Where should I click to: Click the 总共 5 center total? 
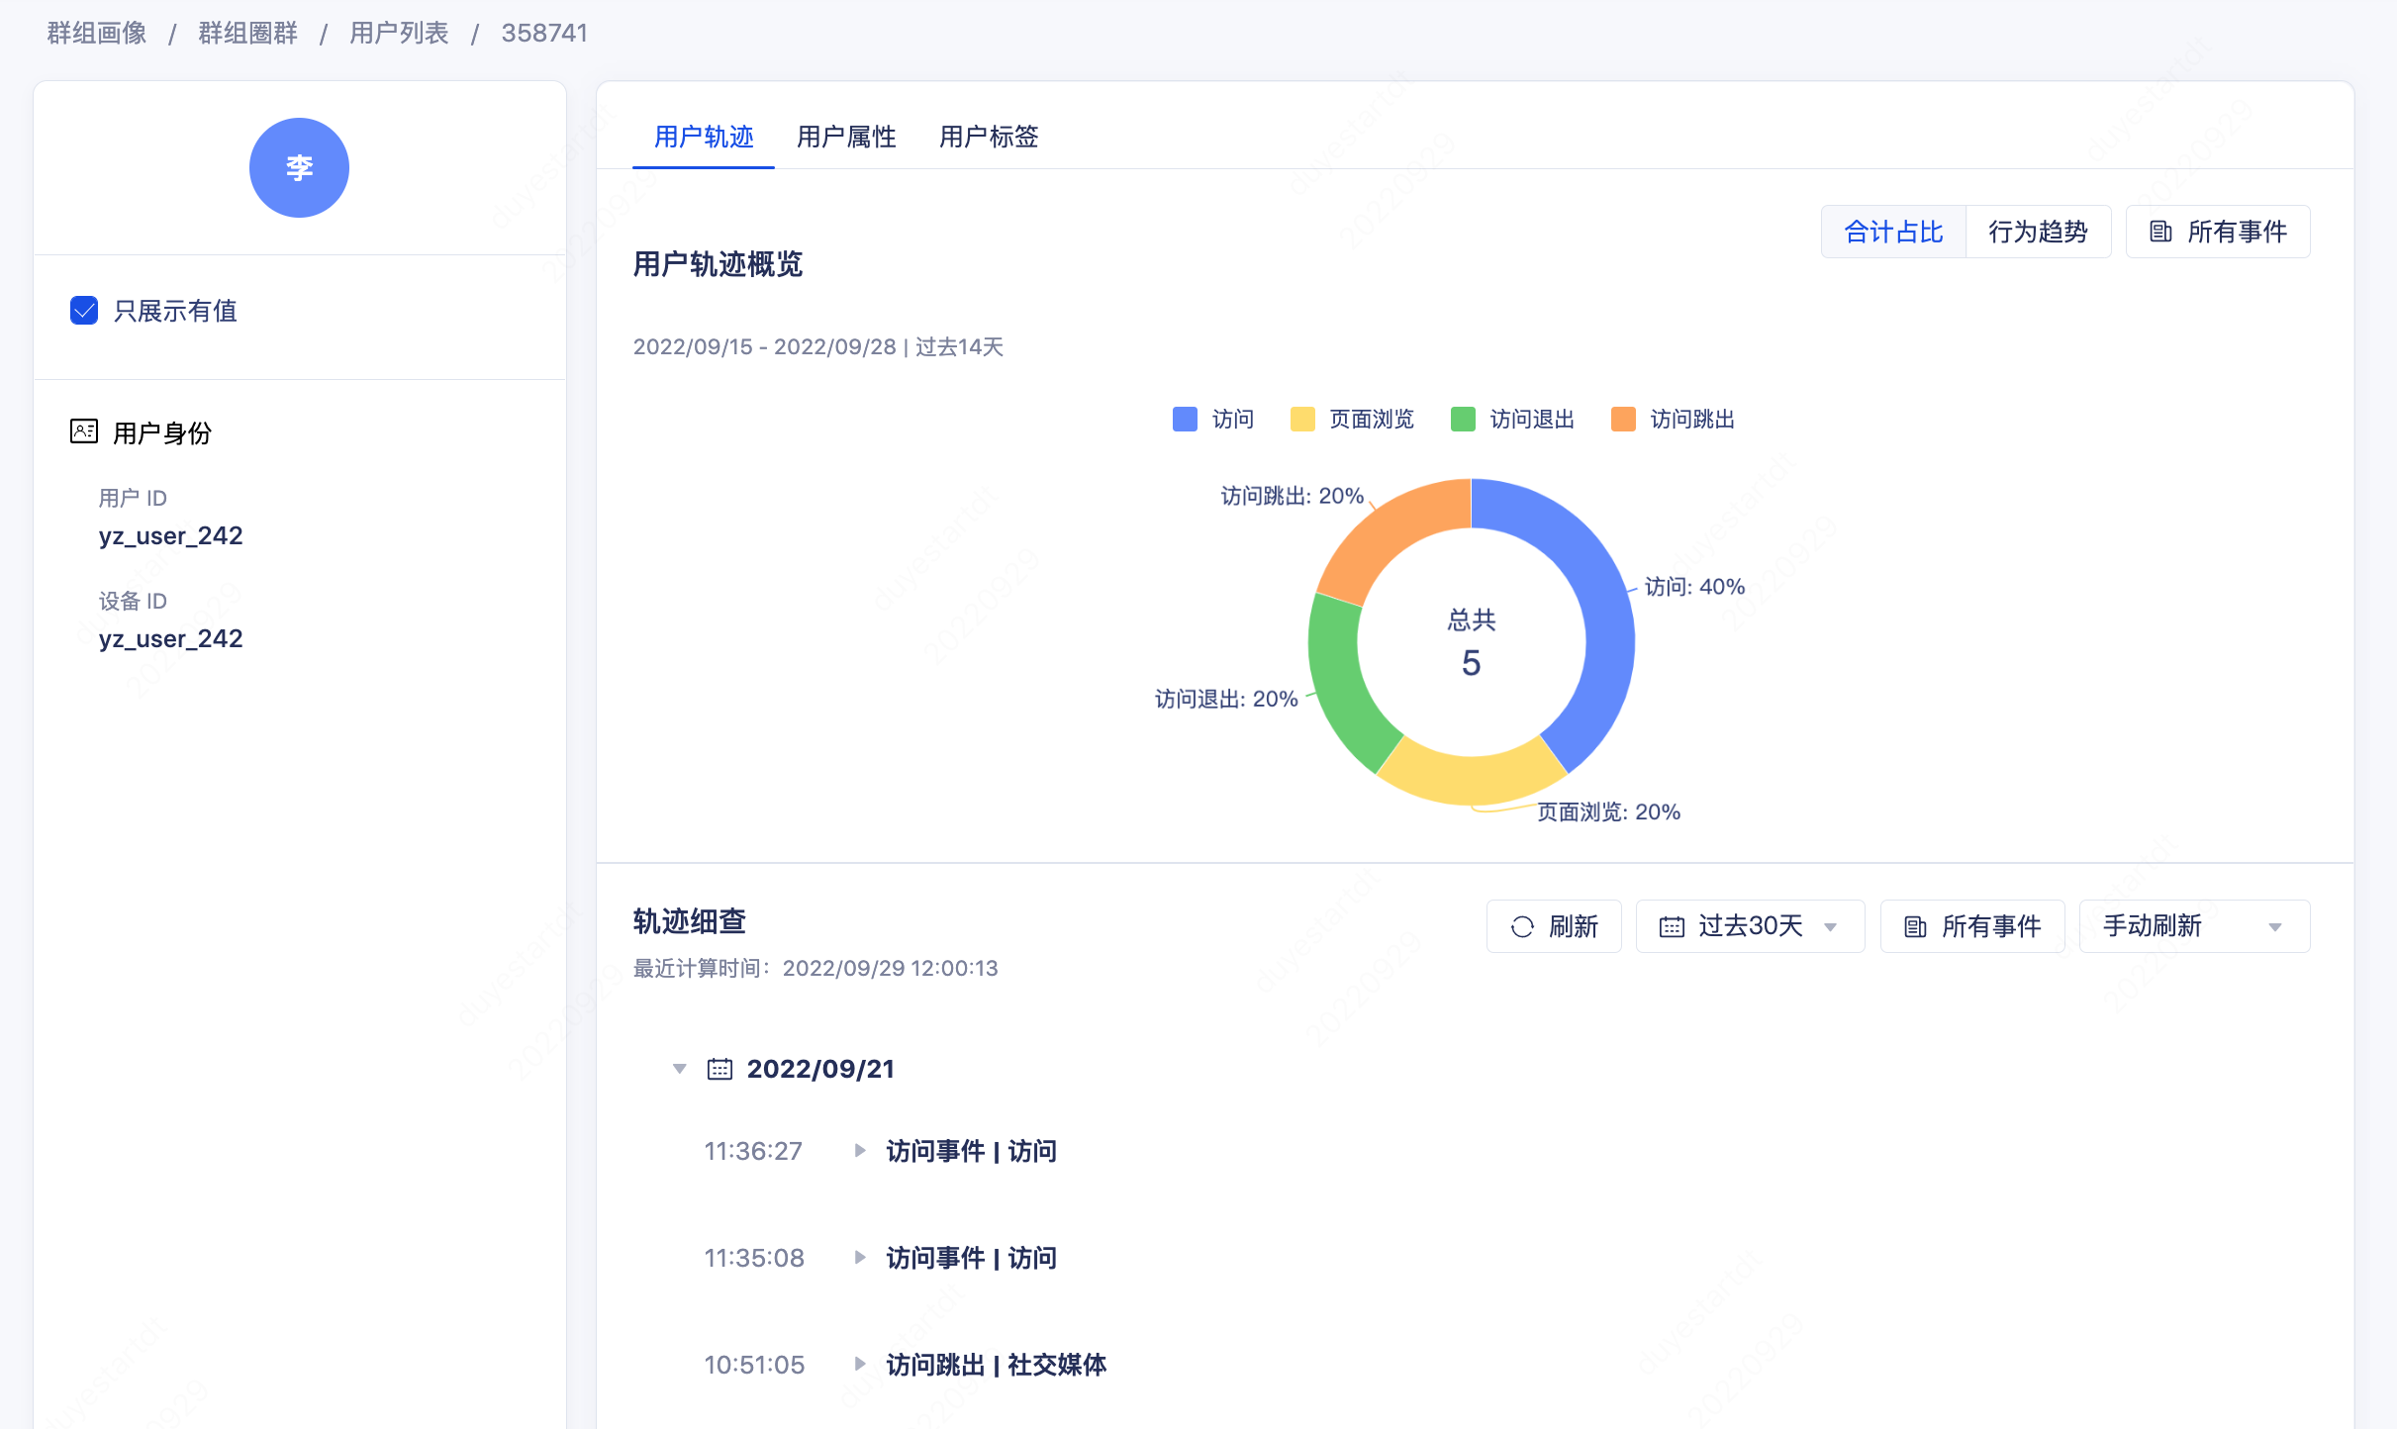point(1472,643)
